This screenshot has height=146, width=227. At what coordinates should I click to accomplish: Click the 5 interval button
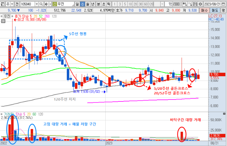(x=125, y=4)
